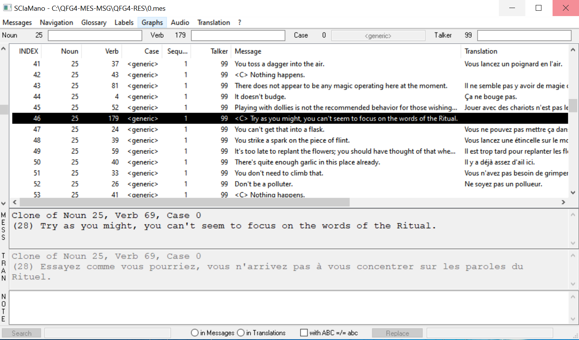The height and width of the screenshot is (340, 579).
Task: Click the Search button
Action: click(21, 333)
